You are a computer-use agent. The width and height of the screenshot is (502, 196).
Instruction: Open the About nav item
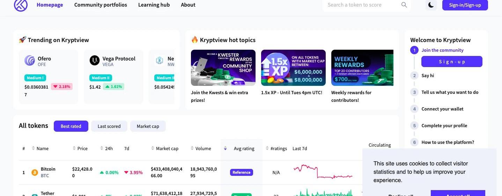(x=188, y=5)
